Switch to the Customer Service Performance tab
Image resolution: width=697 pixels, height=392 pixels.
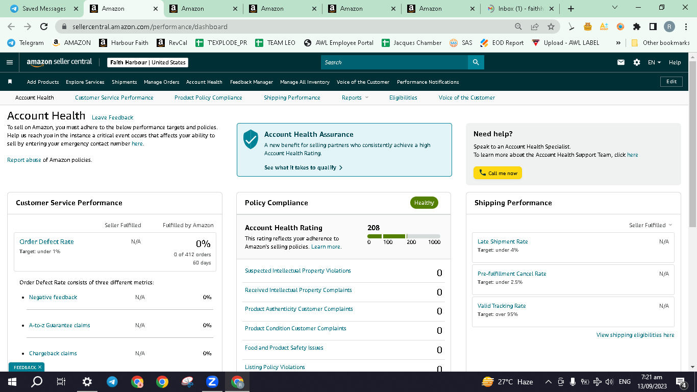coord(114,97)
